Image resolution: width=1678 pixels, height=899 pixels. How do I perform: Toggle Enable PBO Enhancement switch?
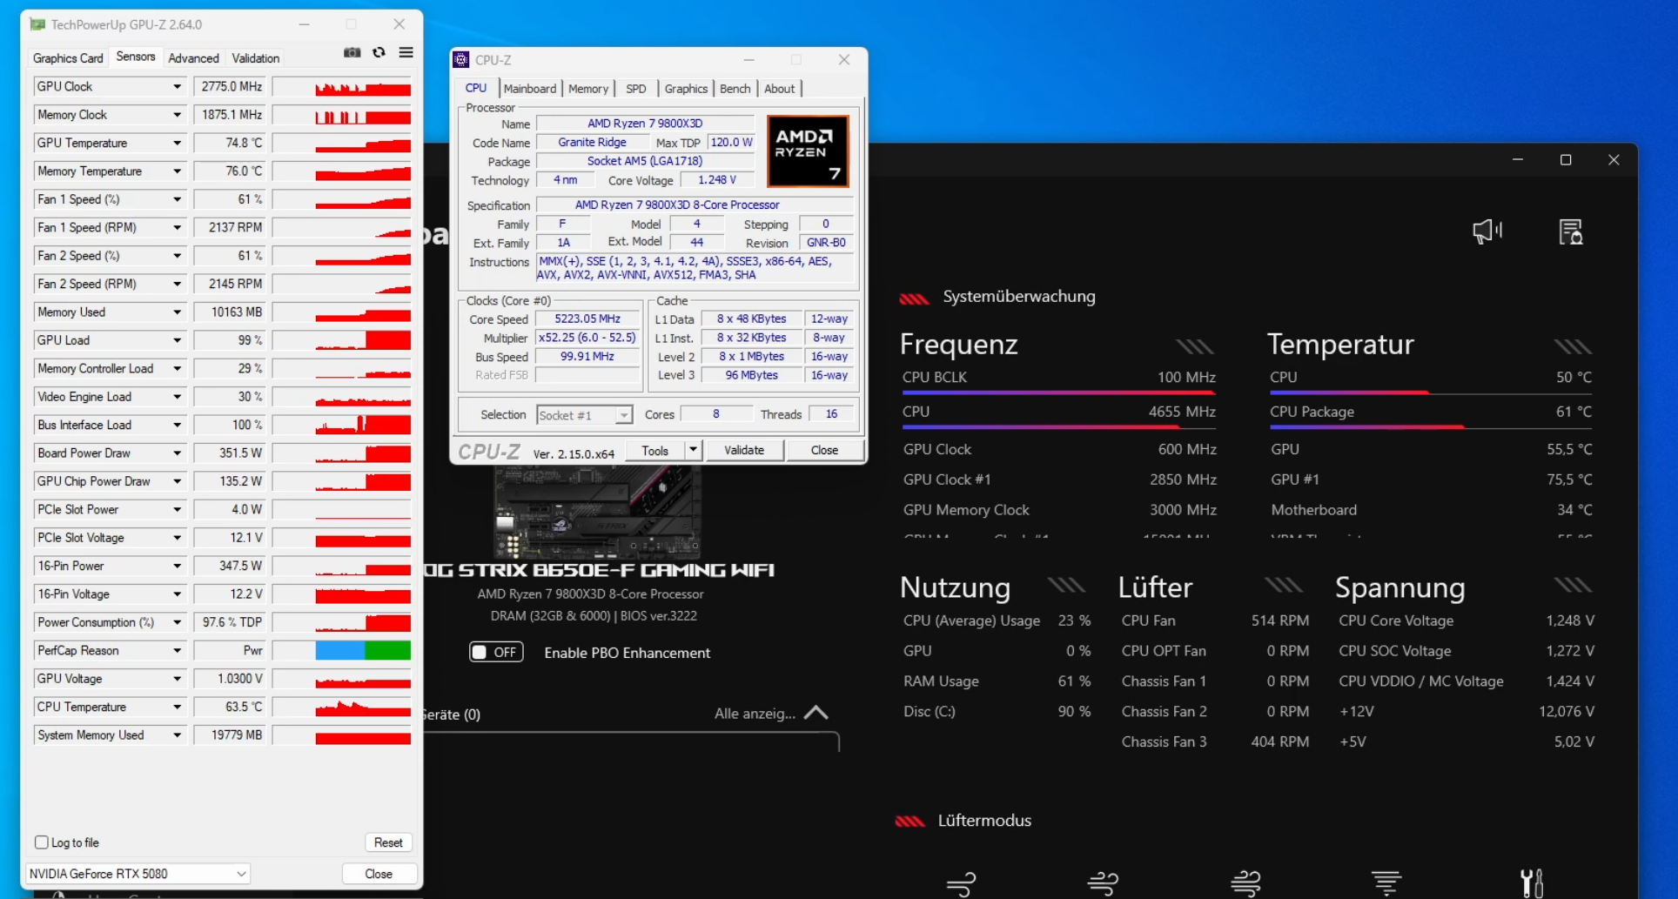point(496,652)
